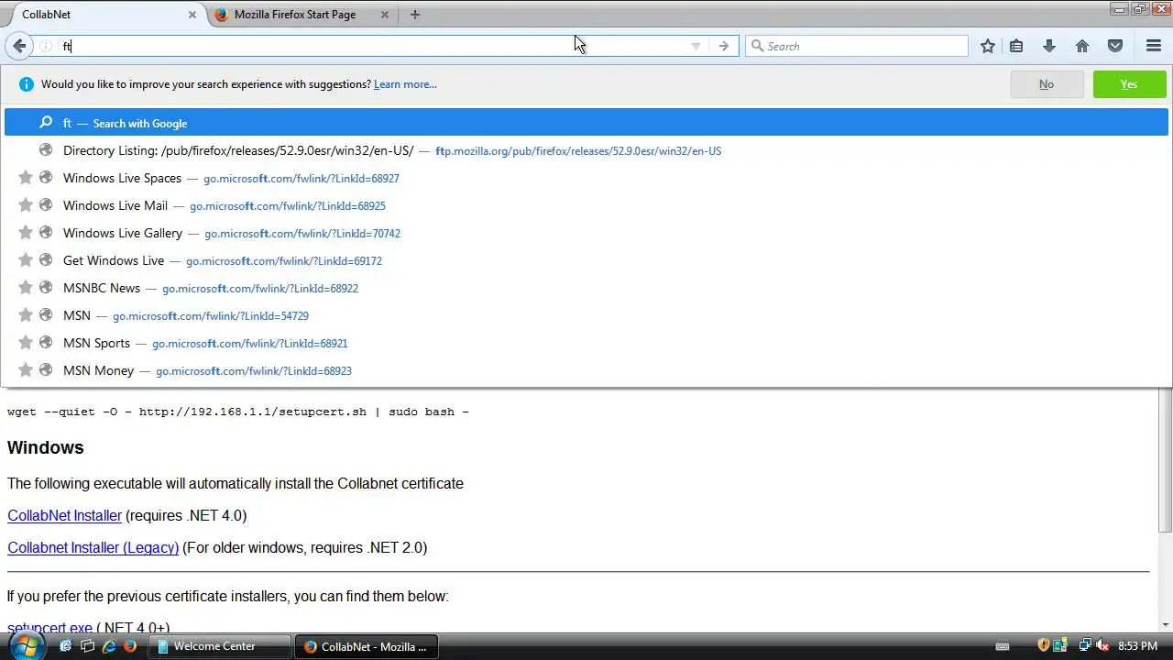Image resolution: width=1173 pixels, height=660 pixels.
Task: Choose the Windows Live Gallery suggestion
Action: (x=586, y=233)
